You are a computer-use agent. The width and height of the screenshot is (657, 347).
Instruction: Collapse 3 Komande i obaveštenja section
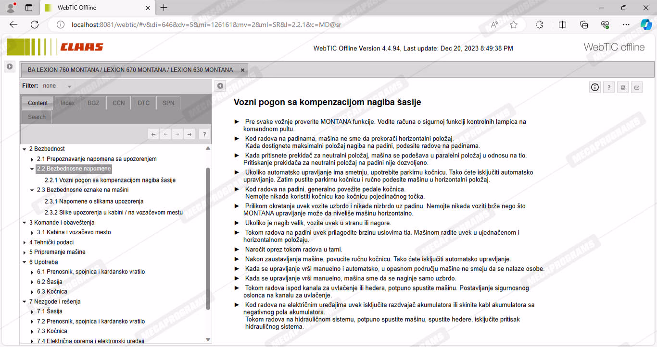click(25, 223)
